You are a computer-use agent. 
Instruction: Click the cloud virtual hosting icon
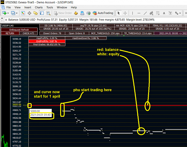click(x=82, y=13)
